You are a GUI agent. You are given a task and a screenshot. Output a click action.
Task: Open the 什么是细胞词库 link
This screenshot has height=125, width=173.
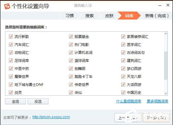pyautogui.click(x=129, y=101)
